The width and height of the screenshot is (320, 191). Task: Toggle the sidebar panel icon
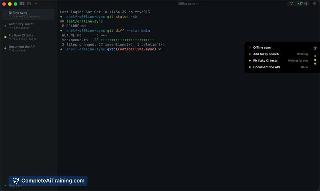click(22, 4)
